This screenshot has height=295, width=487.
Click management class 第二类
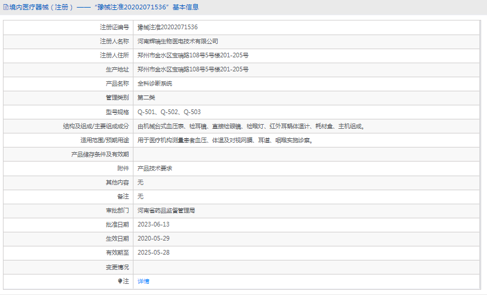tap(146, 98)
